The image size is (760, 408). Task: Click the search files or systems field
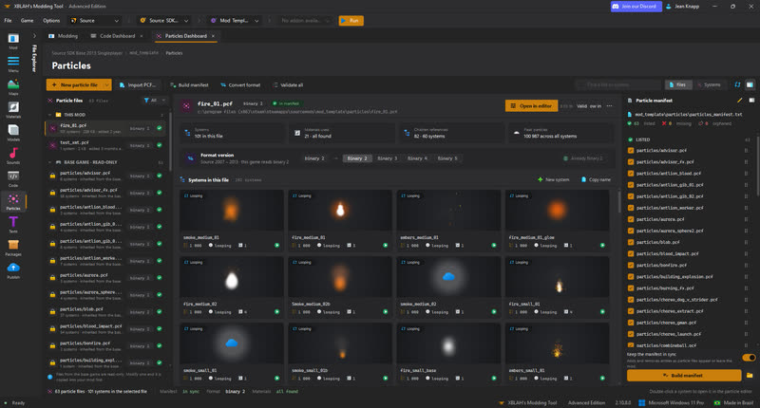coord(618,84)
